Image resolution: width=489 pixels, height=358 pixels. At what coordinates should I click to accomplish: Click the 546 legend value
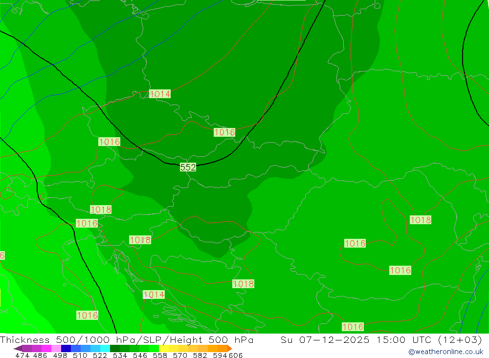[140, 355]
